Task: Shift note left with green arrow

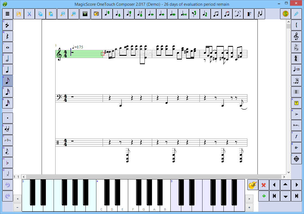Action: click(x=151, y=14)
